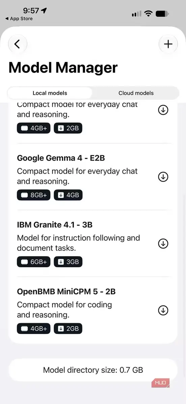Tap the 4GB download size badge for Gemma

68,195
